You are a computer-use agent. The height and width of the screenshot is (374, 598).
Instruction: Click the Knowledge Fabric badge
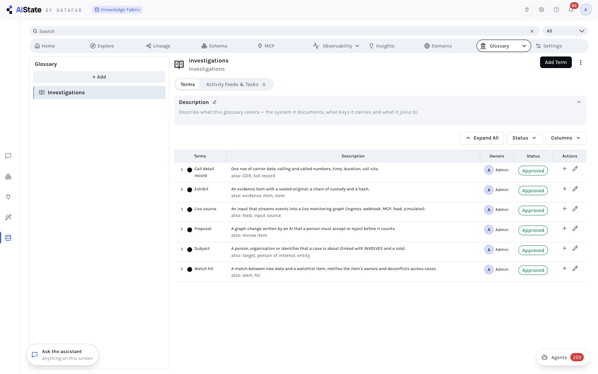pos(117,10)
